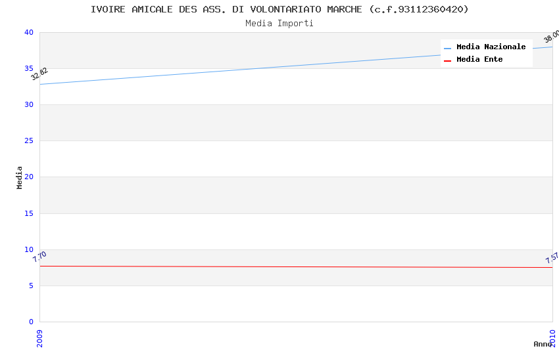This screenshot has height=361, width=559.
Task: Click the y-axis tick 5
Action: click(x=32, y=286)
